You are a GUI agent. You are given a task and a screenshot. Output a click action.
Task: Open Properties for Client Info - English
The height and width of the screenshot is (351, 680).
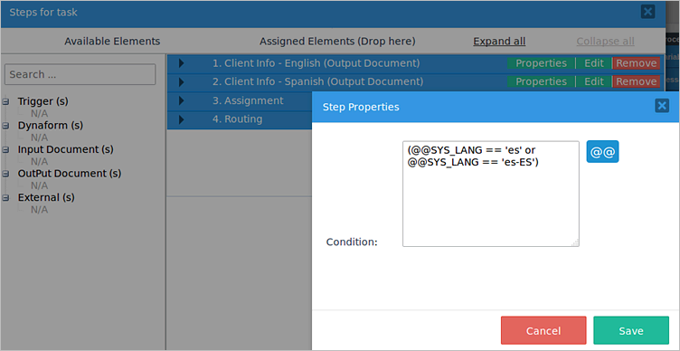point(542,63)
